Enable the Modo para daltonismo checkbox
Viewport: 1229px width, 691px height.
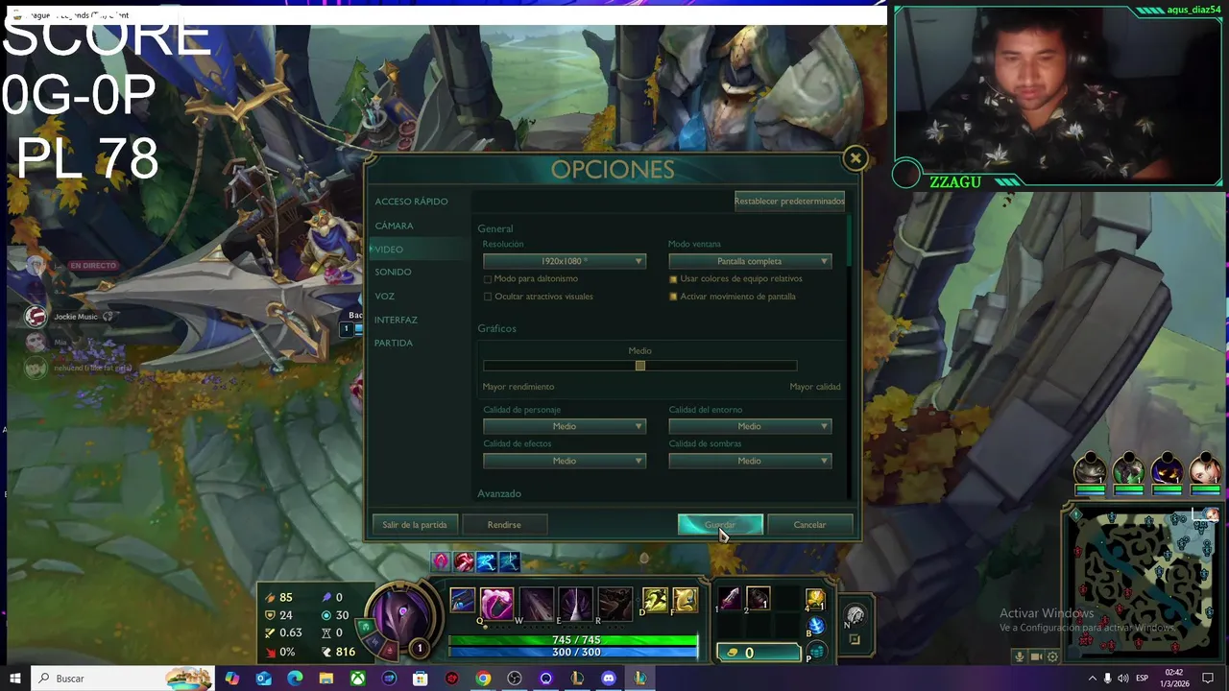coord(488,279)
